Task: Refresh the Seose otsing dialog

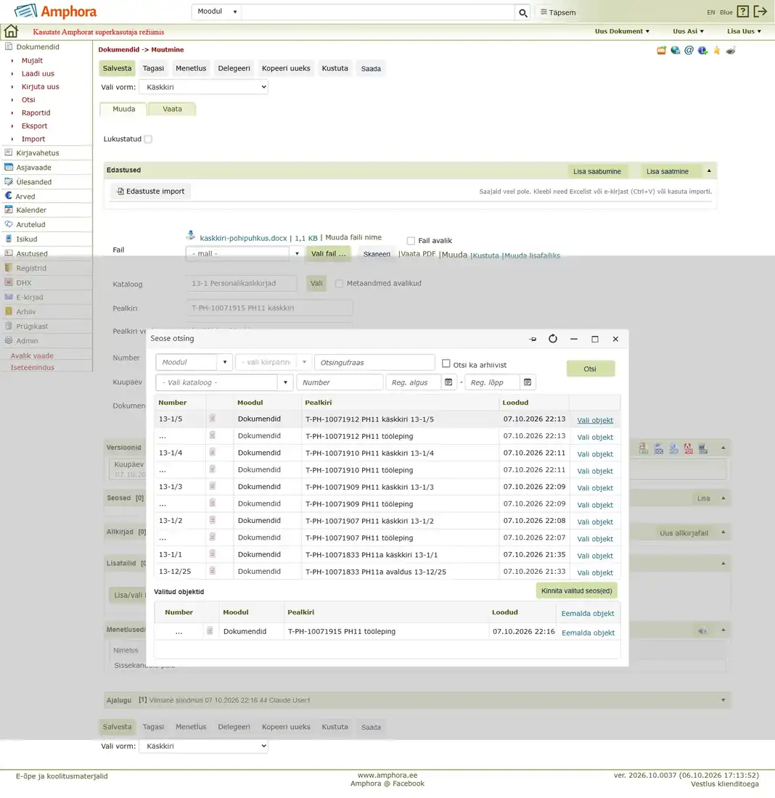Action: [553, 339]
